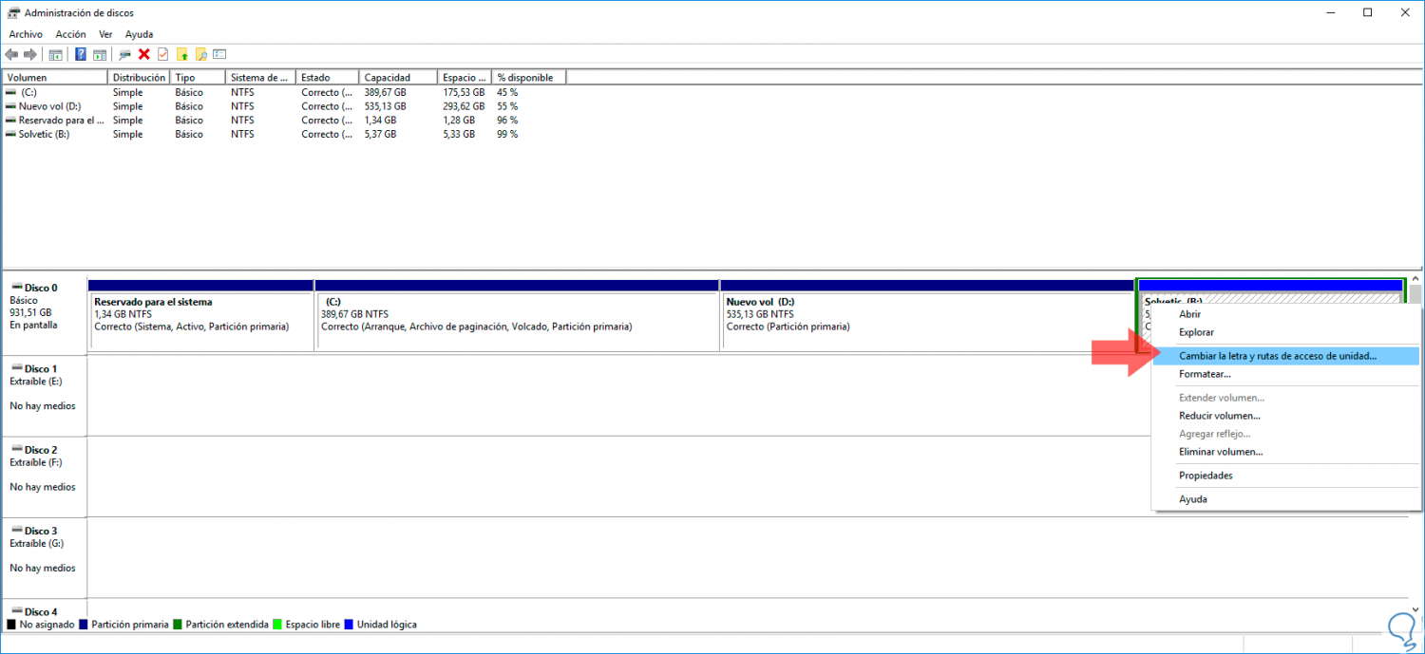
Task: Click the list view settings icon
Action: tap(219, 54)
